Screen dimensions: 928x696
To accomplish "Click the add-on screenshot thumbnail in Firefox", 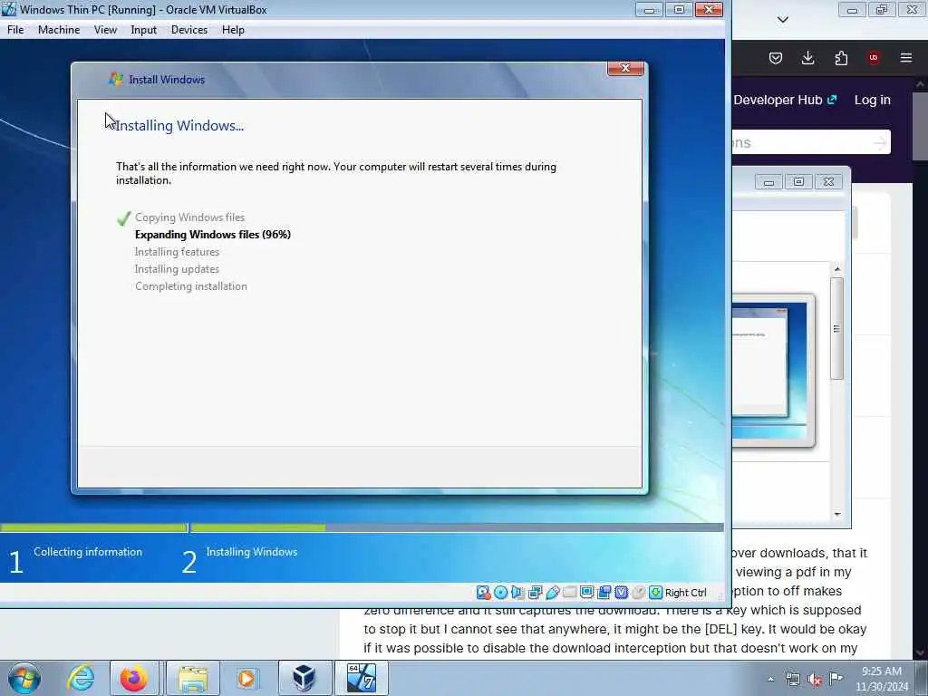I will point(773,370).
